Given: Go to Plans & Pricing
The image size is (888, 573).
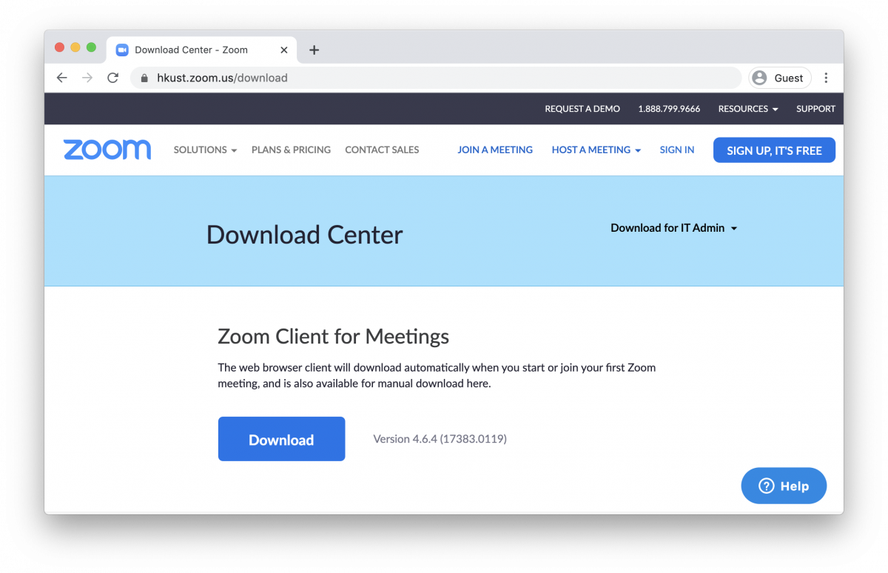Looking at the screenshot, I should (x=291, y=150).
